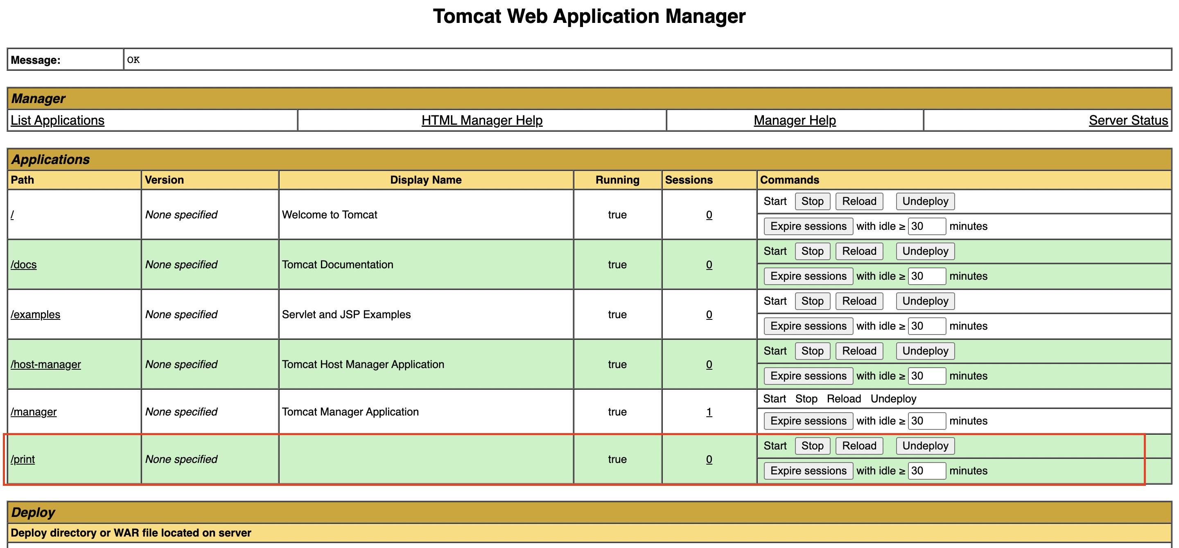Undeploy the Servlet and JSP Examples app
The image size is (1179, 548).
925,301
